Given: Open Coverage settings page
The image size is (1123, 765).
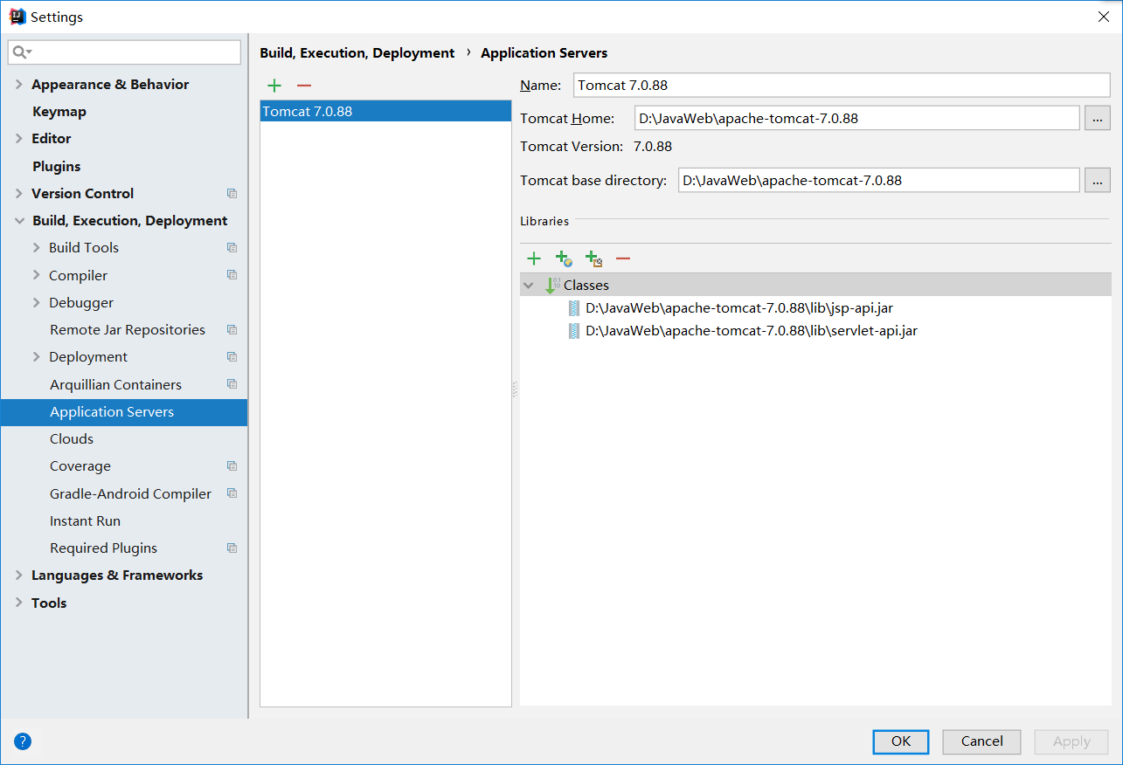Looking at the screenshot, I should [x=80, y=466].
